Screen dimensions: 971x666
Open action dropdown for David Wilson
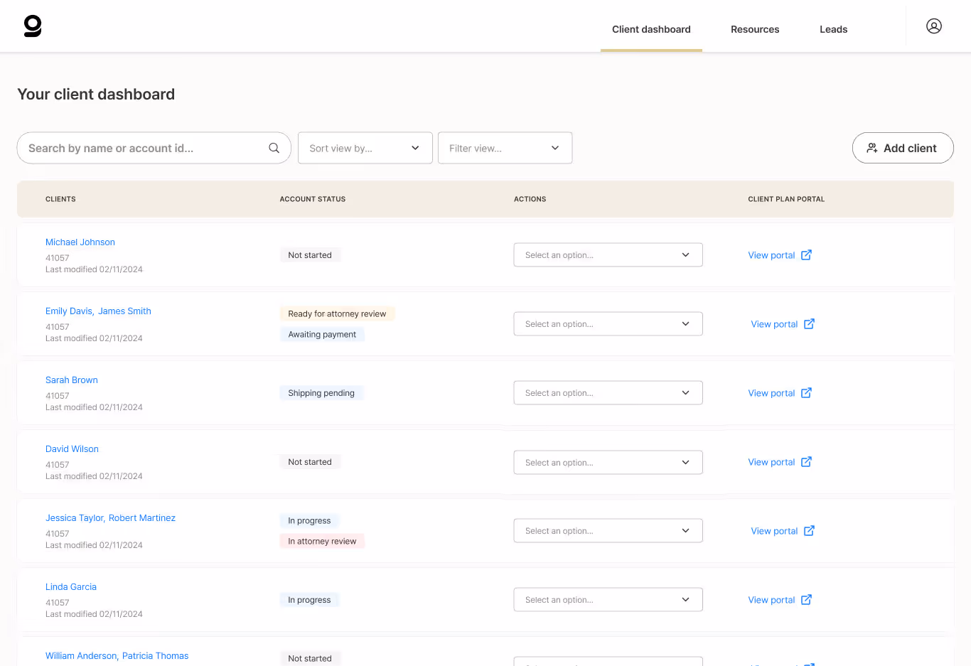pyautogui.click(x=608, y=463)
